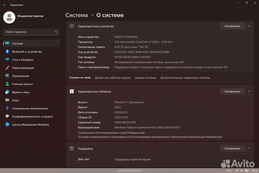The image size is (259, 173).
Task: Click the Система monitor icon in sidebar
Action: click(x=7, y=43)
